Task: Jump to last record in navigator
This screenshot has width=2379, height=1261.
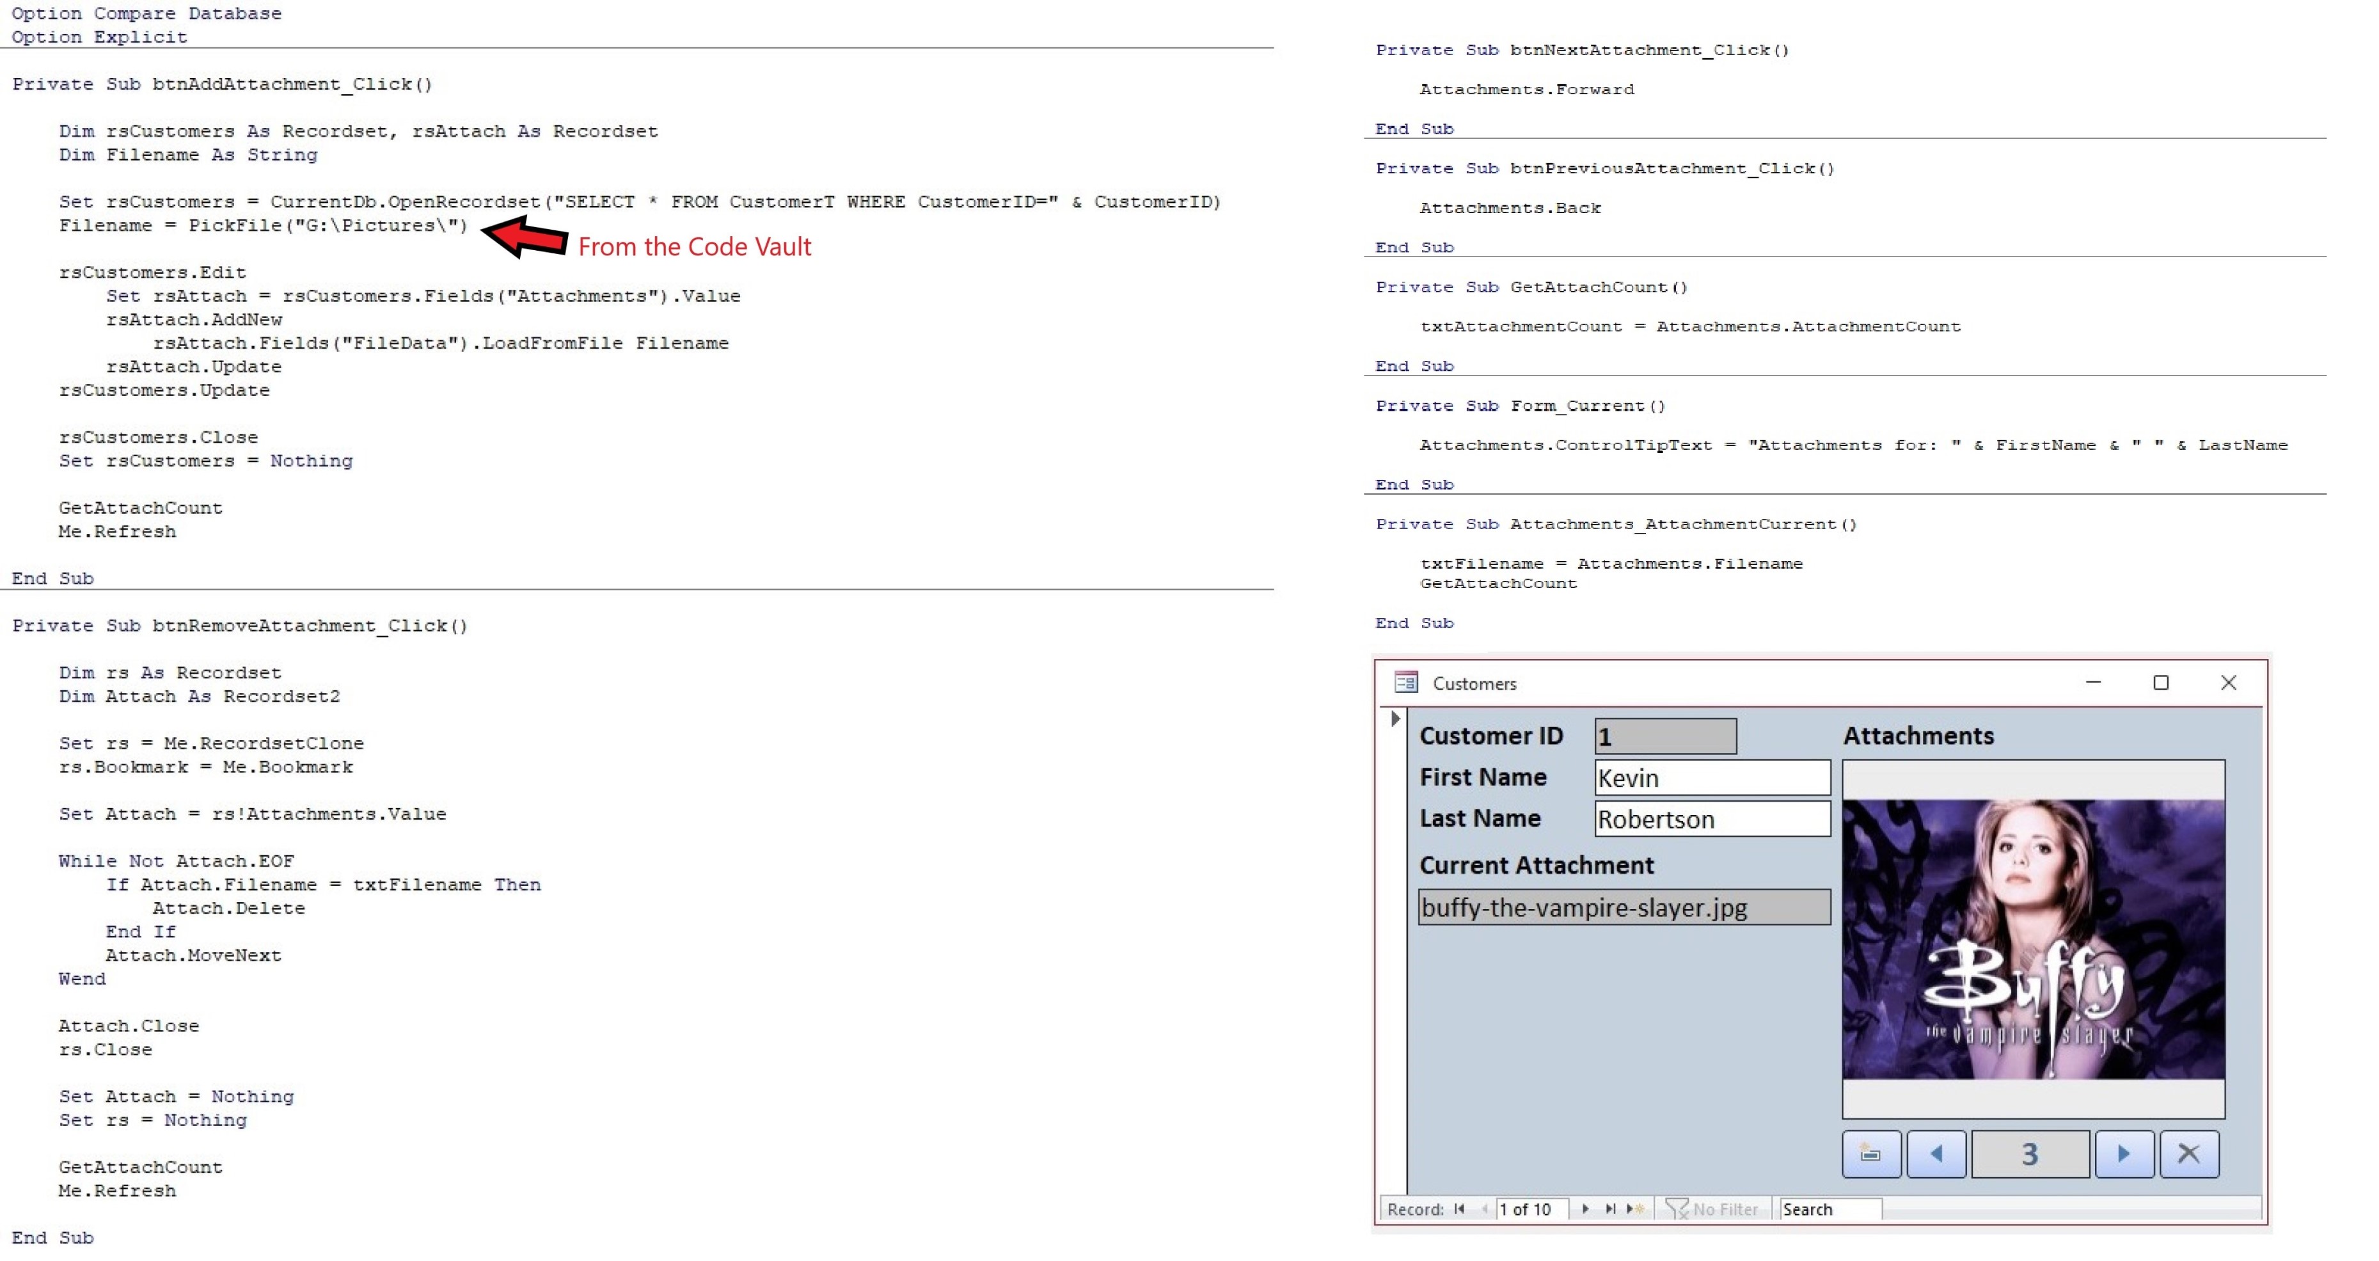Action: [x=1609, y=1209]
